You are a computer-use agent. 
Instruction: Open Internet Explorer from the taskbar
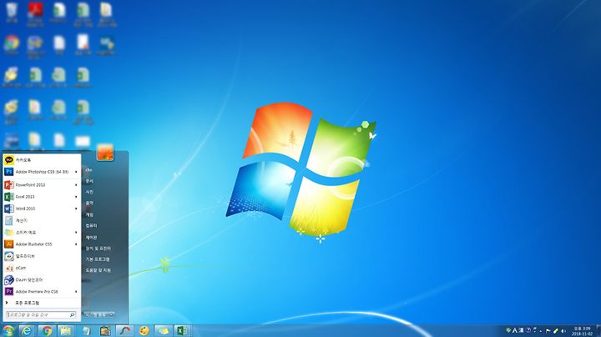tap(27, 330)
